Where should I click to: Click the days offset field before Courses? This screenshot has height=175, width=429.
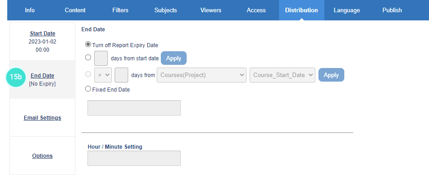pos(121,75)
